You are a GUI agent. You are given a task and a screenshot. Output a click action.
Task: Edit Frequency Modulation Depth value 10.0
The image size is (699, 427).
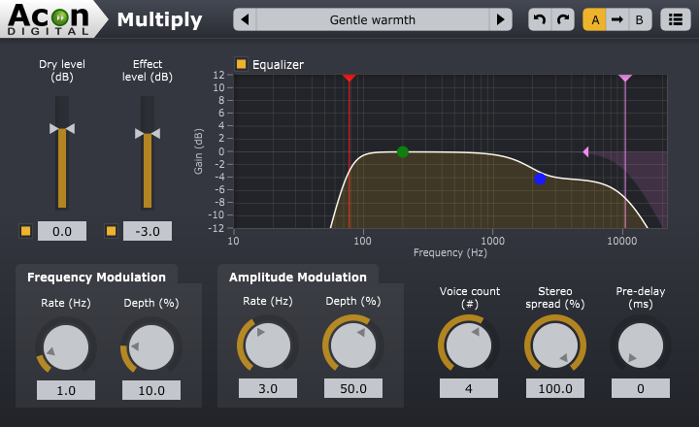coord(151,390)
